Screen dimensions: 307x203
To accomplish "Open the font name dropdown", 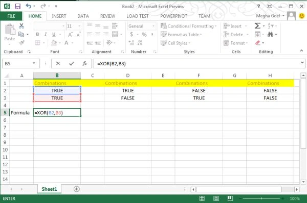I will (63, 26).
